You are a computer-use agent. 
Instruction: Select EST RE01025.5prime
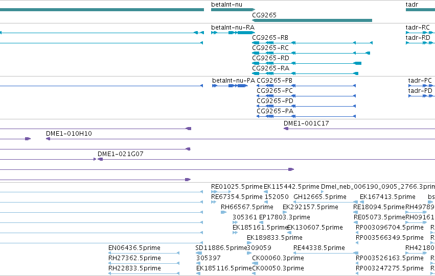pyautogui.click(x=221, y=192)
